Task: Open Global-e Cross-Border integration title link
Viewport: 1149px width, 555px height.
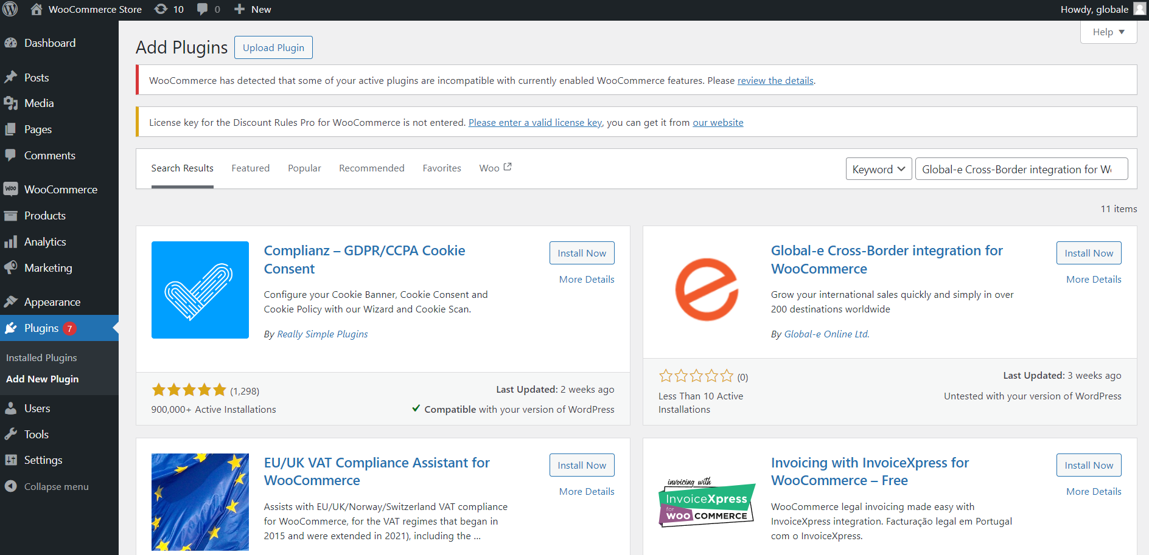Action: [x=887, y=260]
